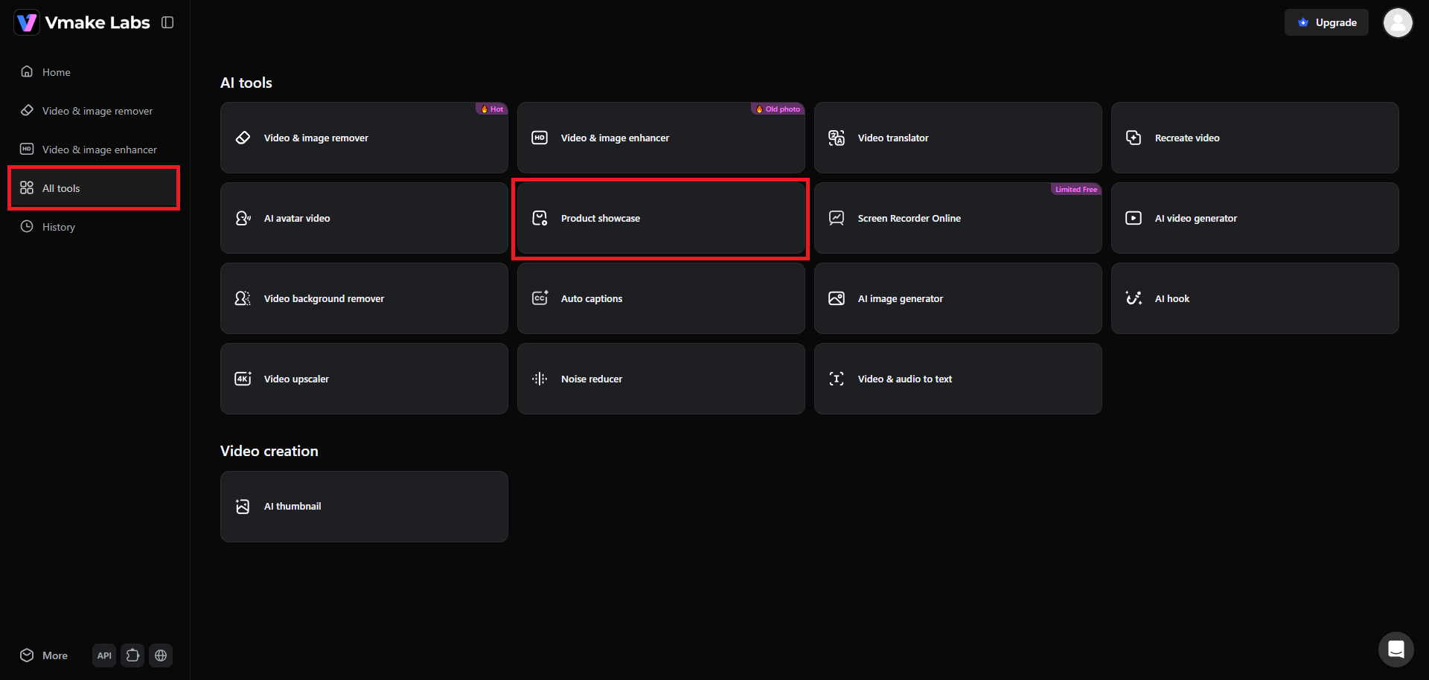Open Home in the sidebar
Viewport: 1429px width, 680px height.
[95, 72]
